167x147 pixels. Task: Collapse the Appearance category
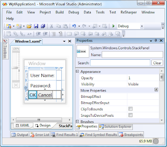(x=77, y=71)
